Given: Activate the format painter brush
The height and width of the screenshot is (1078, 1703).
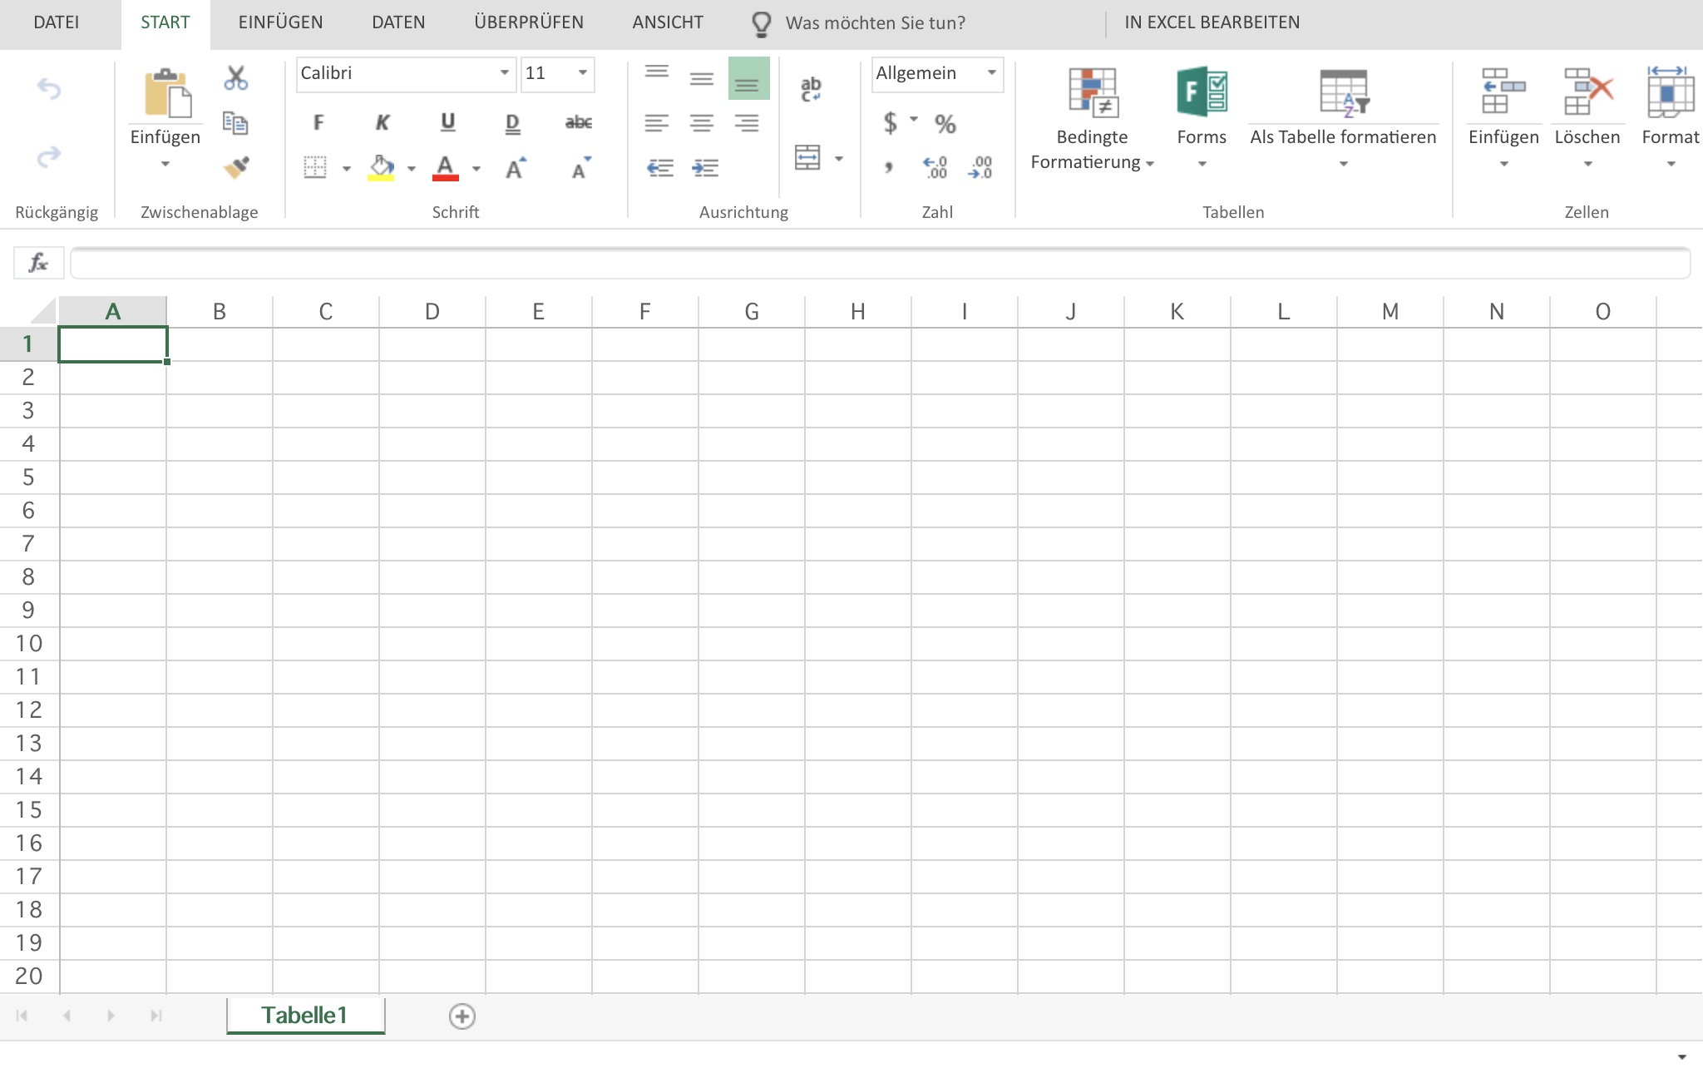Looking at the screenshot, I should pos(236,167).
